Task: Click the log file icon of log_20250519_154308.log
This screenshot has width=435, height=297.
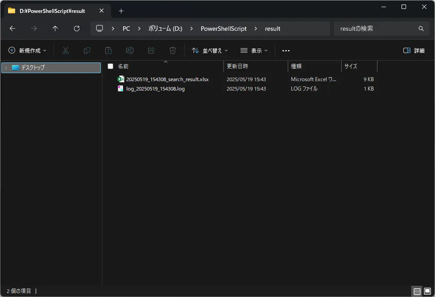Action: pos(120,88)
